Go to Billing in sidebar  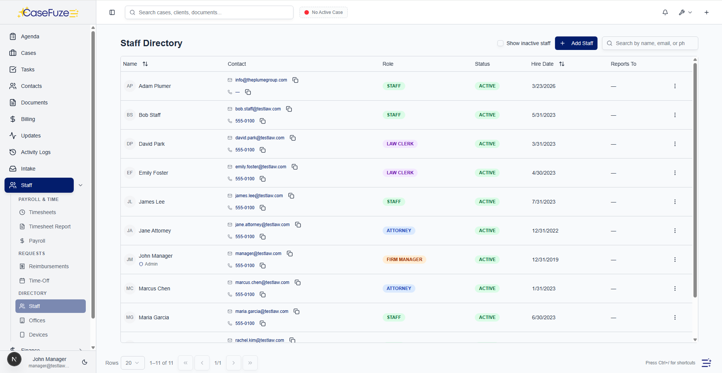coord(28,119)
